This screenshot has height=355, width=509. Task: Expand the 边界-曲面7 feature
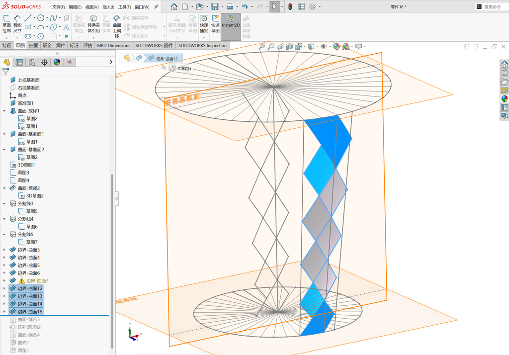pyautogui.click(x=4, y=280)
